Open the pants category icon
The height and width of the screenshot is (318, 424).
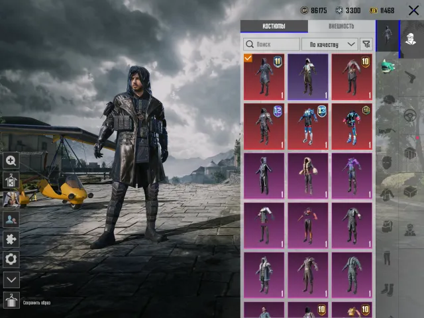[387, 258]
